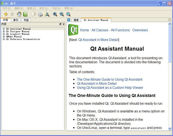Print the document with the printer icon
Screen dimensions: 173x136
coord(40,14)
